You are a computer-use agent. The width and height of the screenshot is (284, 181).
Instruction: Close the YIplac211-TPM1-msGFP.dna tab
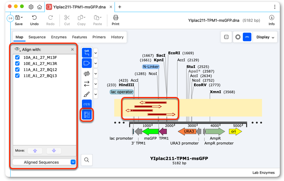coord(111,7)
